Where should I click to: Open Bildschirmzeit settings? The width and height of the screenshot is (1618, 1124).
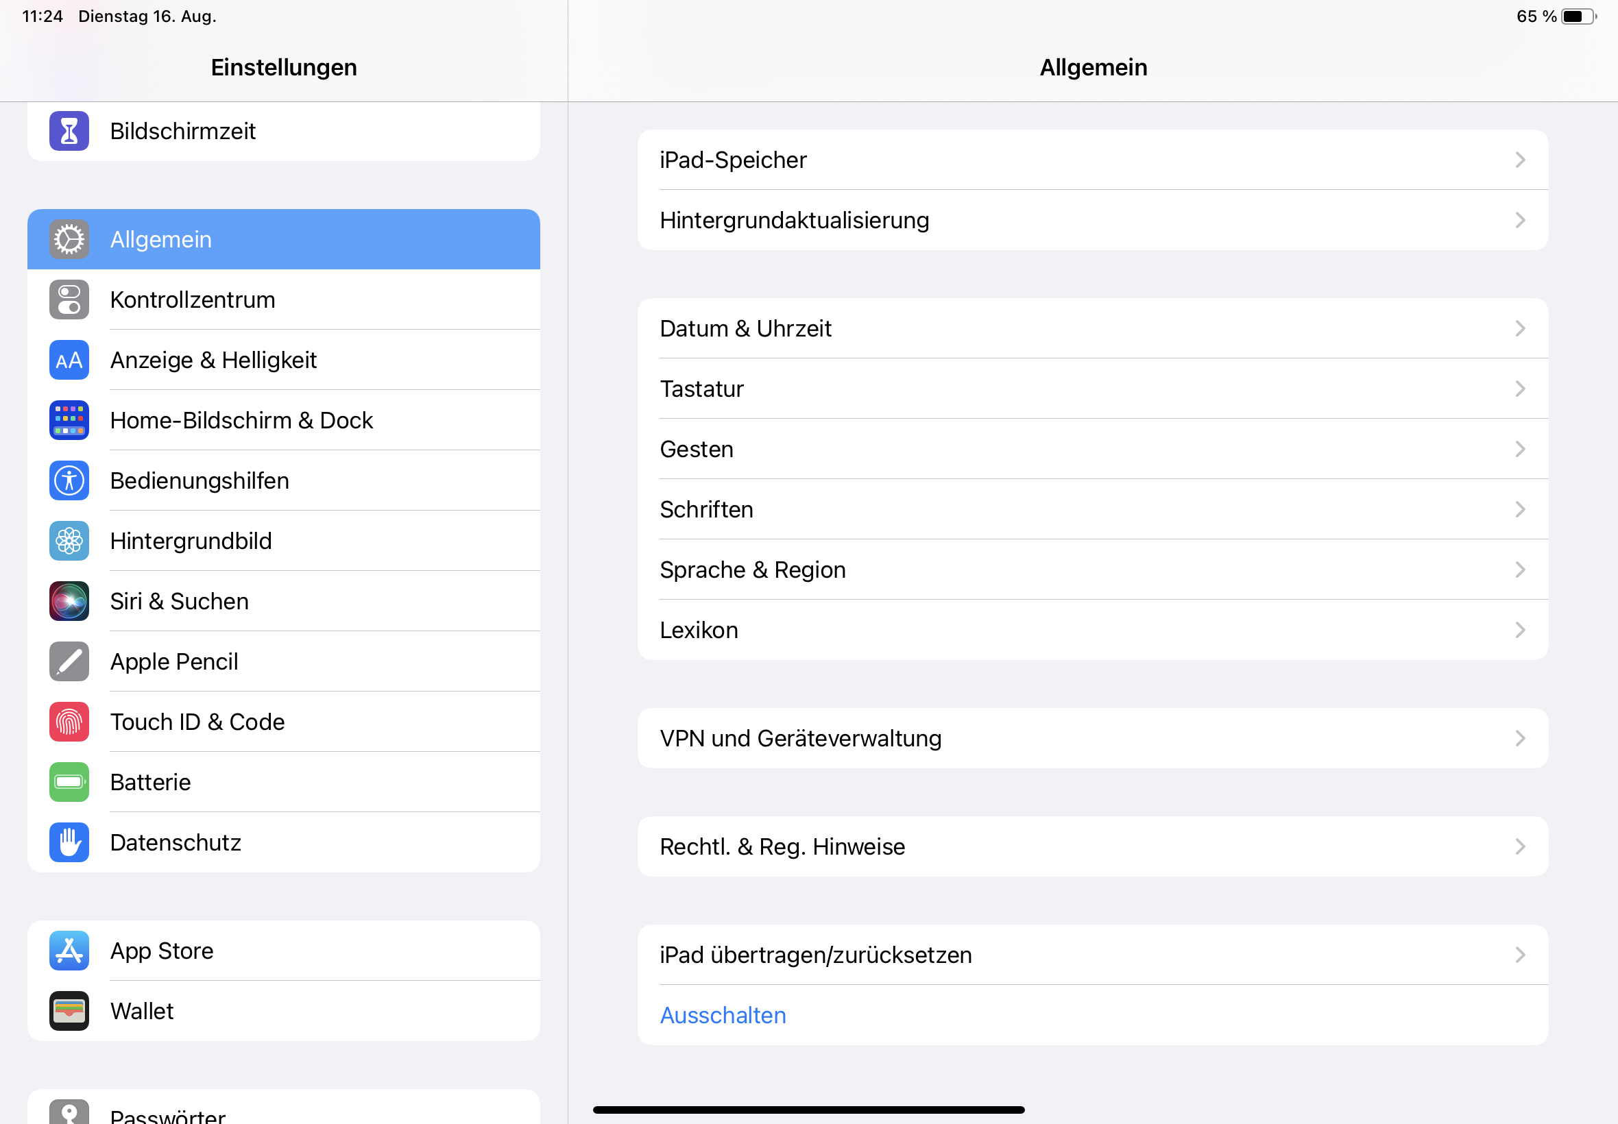pyautogui.click(x=284, y=131)
